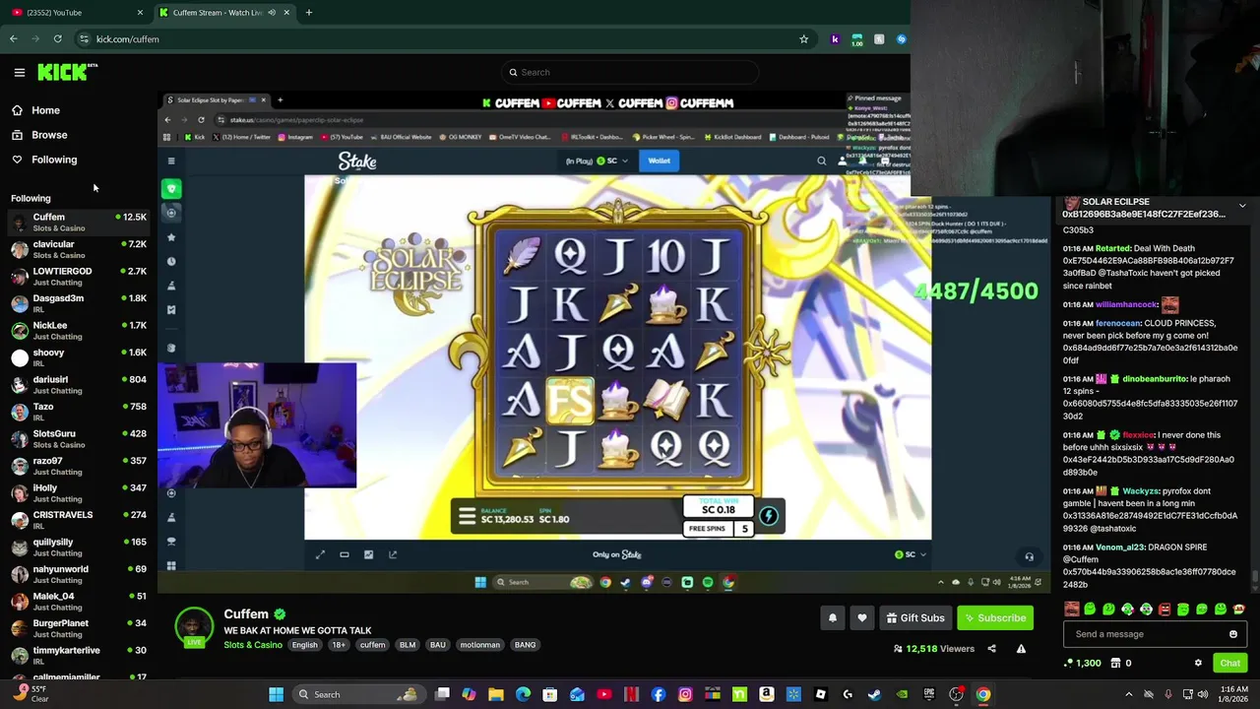Show hidden system tray icons
The width and height of the screenshot is (1260, 709).
tap(1128, 694)
